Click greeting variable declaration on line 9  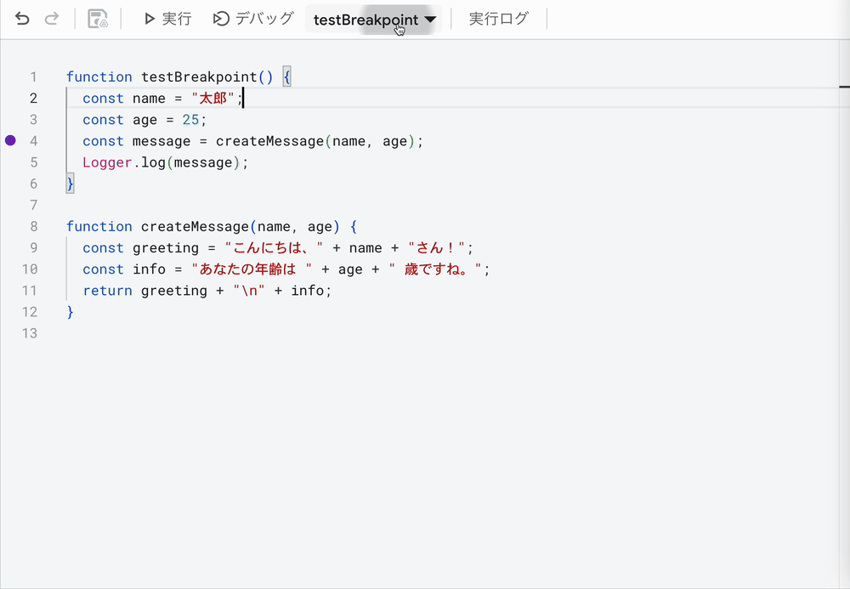click(x=166, y=248)
